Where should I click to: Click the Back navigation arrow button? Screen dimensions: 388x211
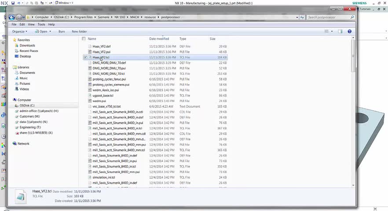11,17
